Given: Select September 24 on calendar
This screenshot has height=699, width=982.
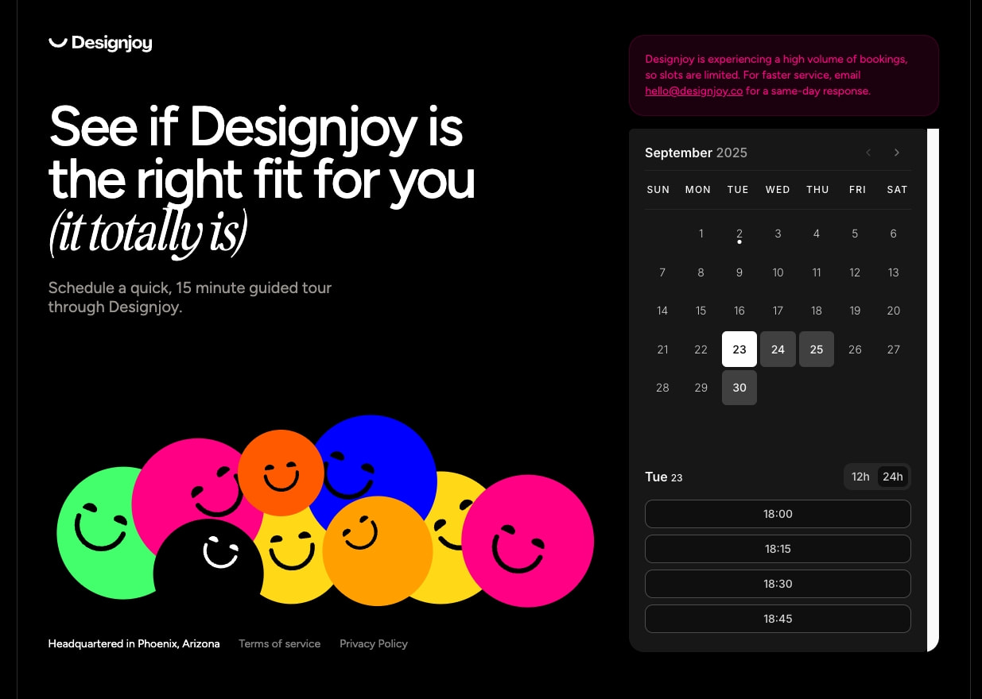Looking at the screenshot, I should (778, 349).
